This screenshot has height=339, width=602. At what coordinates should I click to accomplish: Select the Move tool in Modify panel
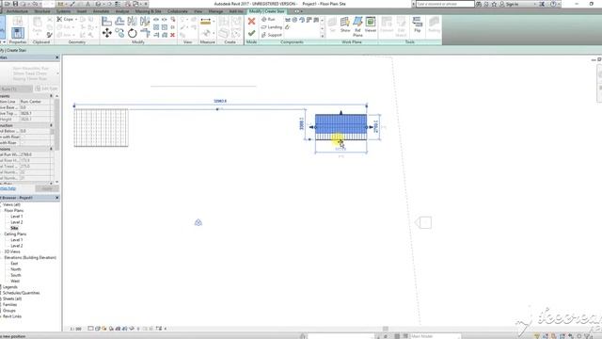coord(106,33)
